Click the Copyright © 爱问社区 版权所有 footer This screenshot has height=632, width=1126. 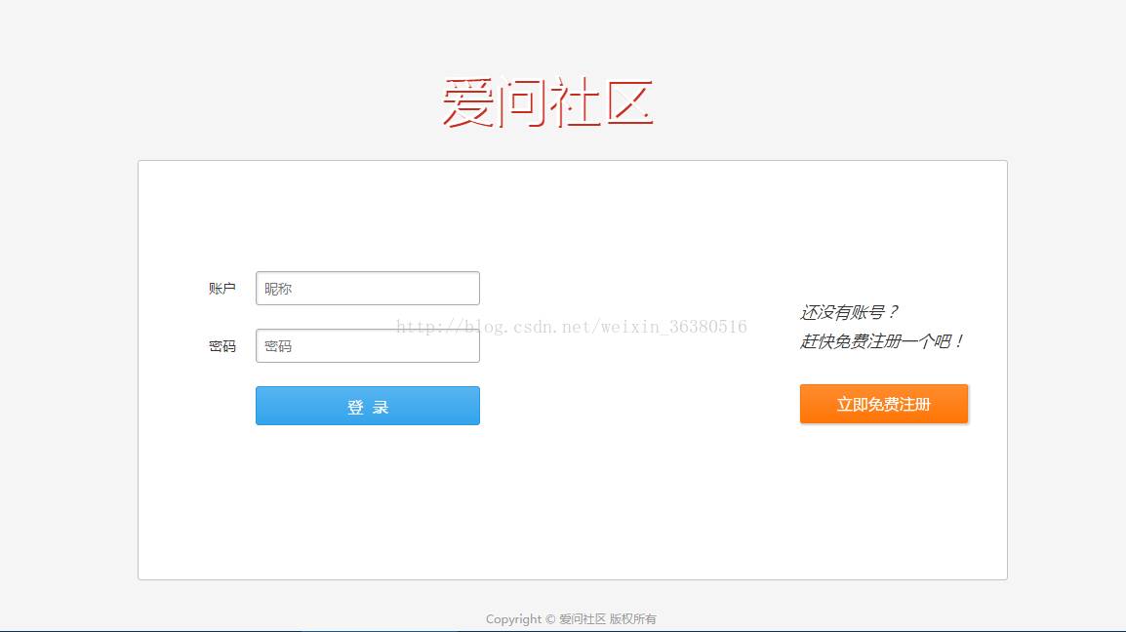click(x=571, y=619)
